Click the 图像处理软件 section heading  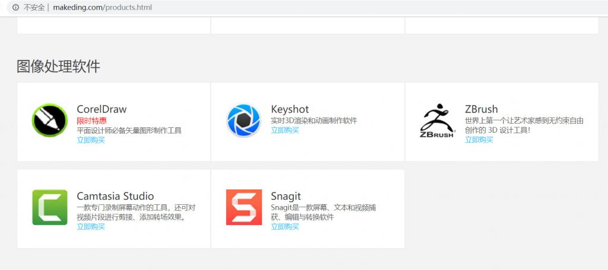click(58, 66)
